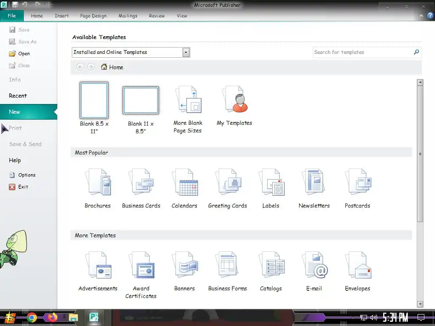Open the Brochures template category
The width and height of the screenshot is (435, 326).
click(98, 188)
